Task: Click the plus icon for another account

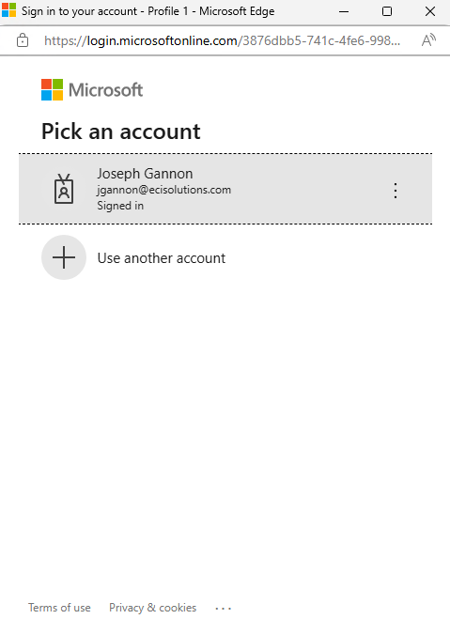Action: (64, 257)
